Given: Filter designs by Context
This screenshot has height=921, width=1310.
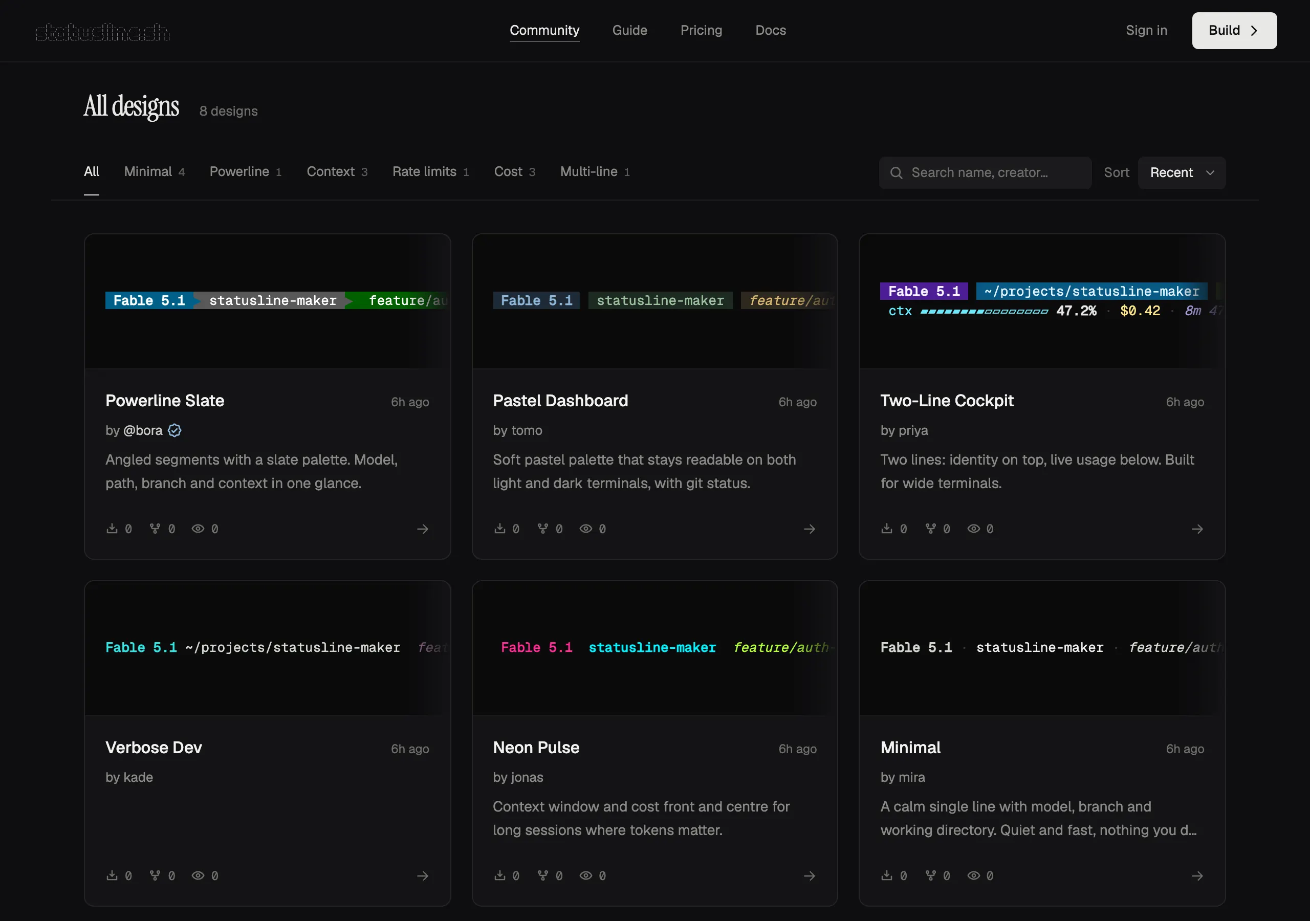Looking at the screenshot, I should point(337,172).
